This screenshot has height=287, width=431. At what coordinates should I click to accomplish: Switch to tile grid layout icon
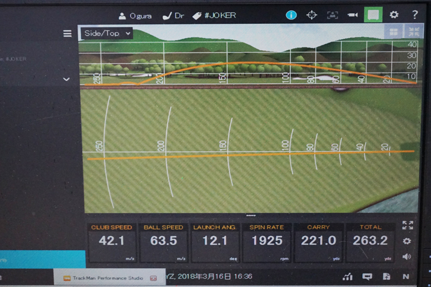coord(394,32)
